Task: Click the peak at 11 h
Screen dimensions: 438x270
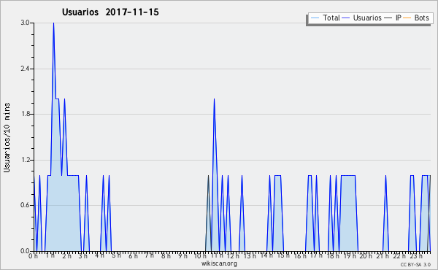Action: 214,100
